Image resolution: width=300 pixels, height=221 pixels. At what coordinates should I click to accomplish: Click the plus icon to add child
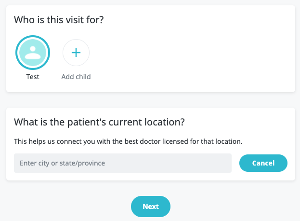(76, 53)
